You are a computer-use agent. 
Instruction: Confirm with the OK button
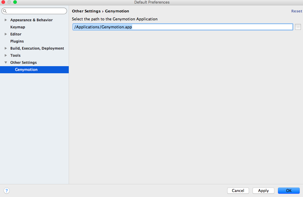click(289, 191)
